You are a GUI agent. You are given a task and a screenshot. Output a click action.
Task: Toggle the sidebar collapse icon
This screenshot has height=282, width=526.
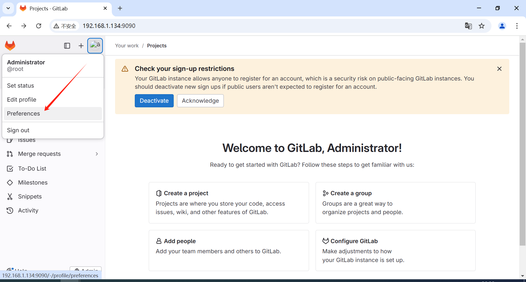(67, 46)
